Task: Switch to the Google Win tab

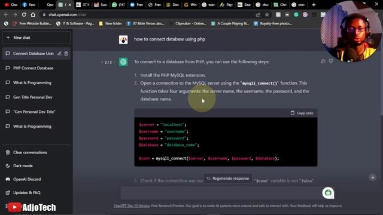Action: pos(190,5)
